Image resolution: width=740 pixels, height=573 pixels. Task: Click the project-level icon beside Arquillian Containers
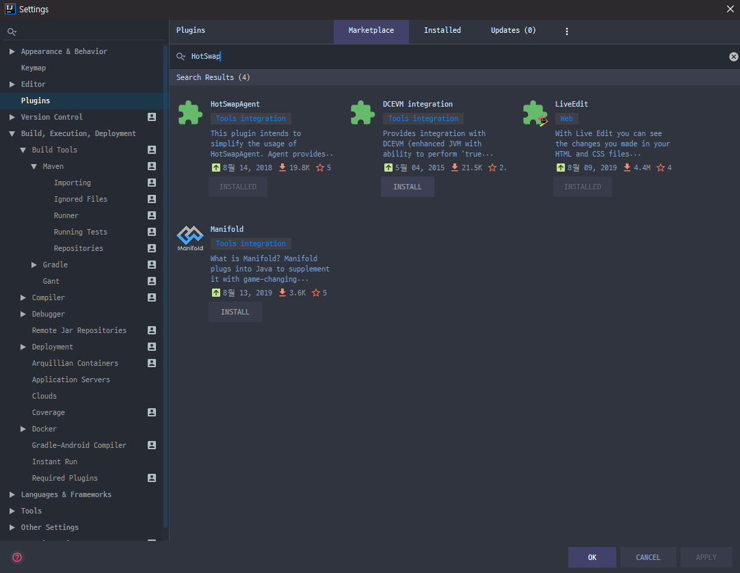pos(152,363)
